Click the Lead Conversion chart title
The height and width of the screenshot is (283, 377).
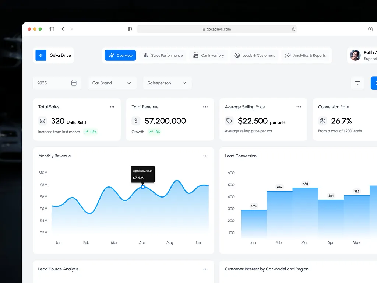coord(241,156)
